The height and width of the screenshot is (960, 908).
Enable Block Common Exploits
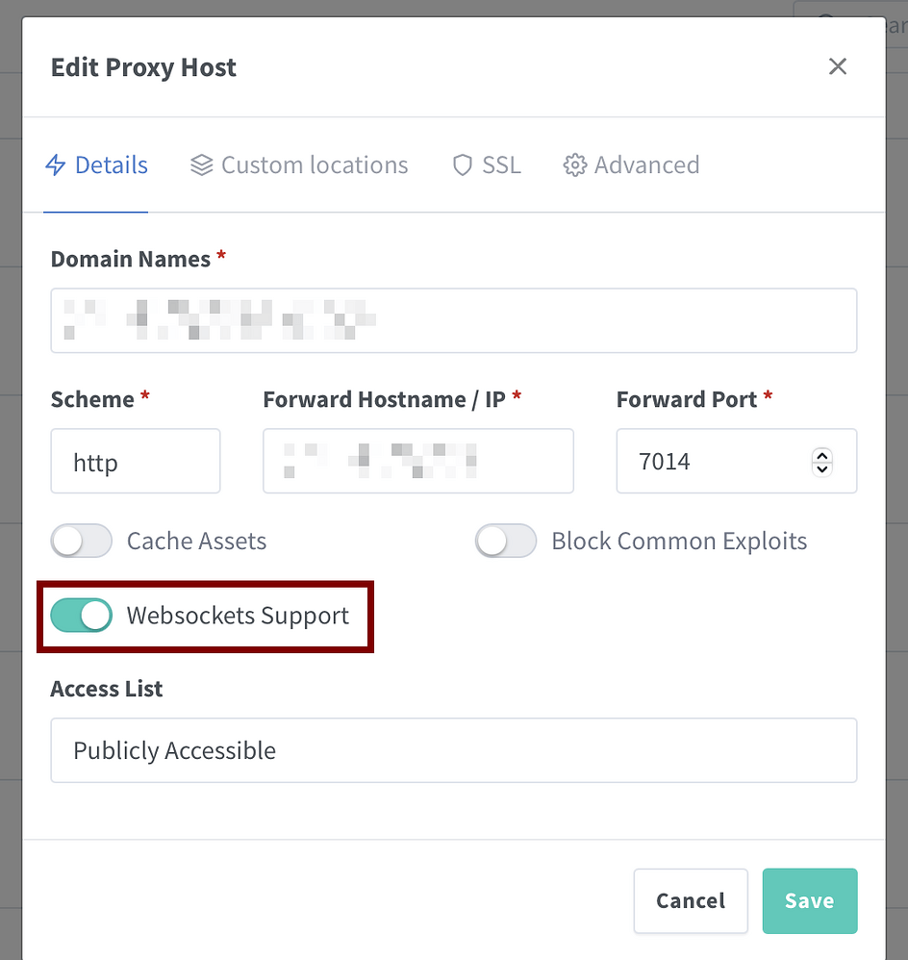[505, 541]
